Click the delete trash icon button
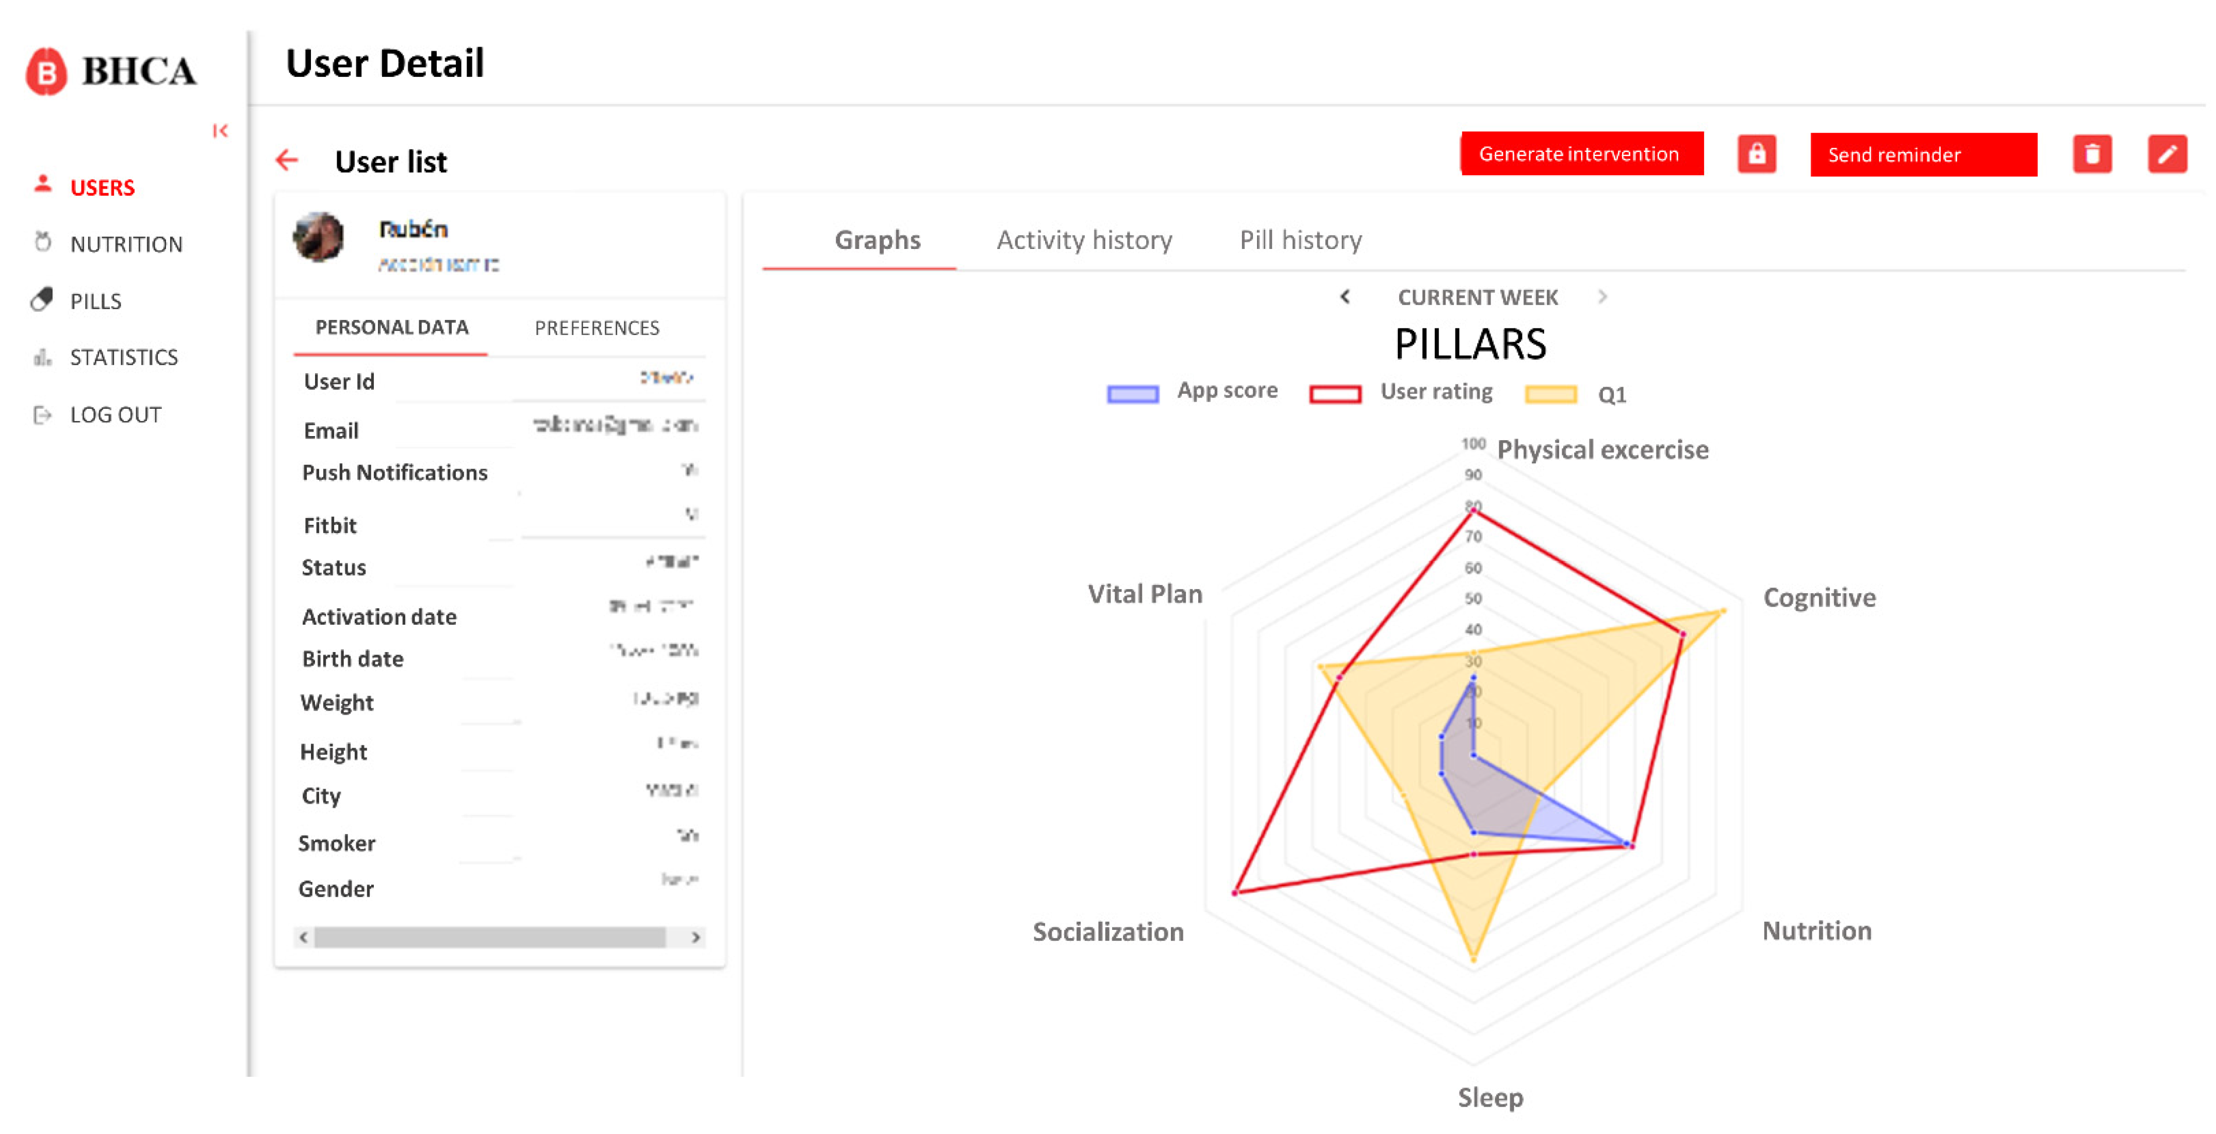Screen dimensions: 2216x1134 tap(2091, 155)
